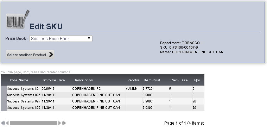
Task: Sort by Pack Size column header
Action: point(179,80)
